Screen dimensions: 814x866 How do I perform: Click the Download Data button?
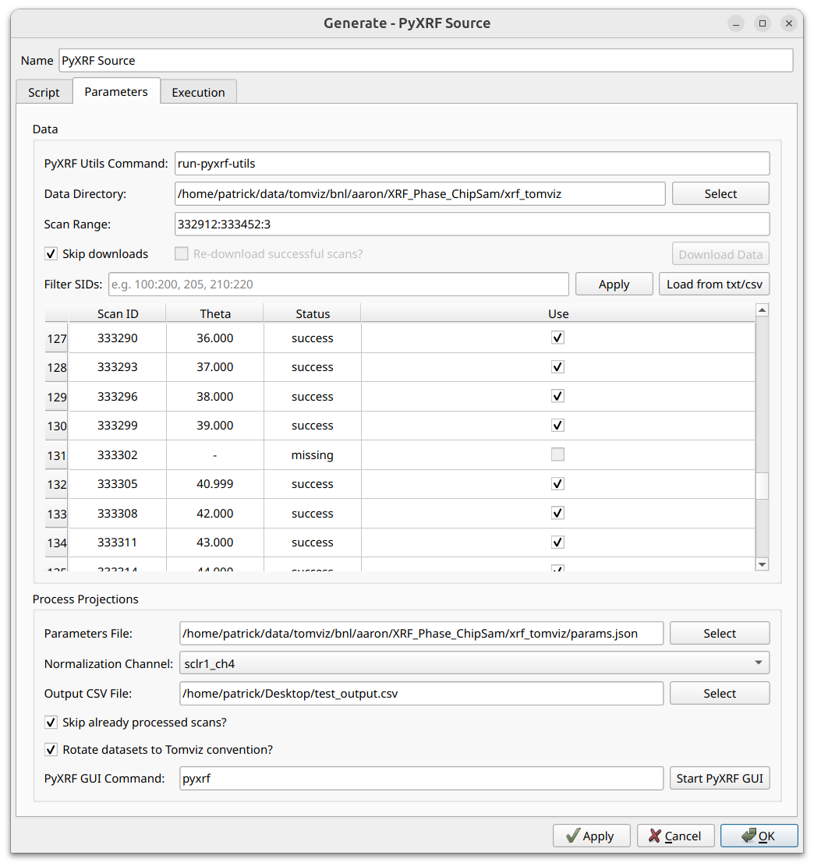pyautogui.click(x=720, y=254)
